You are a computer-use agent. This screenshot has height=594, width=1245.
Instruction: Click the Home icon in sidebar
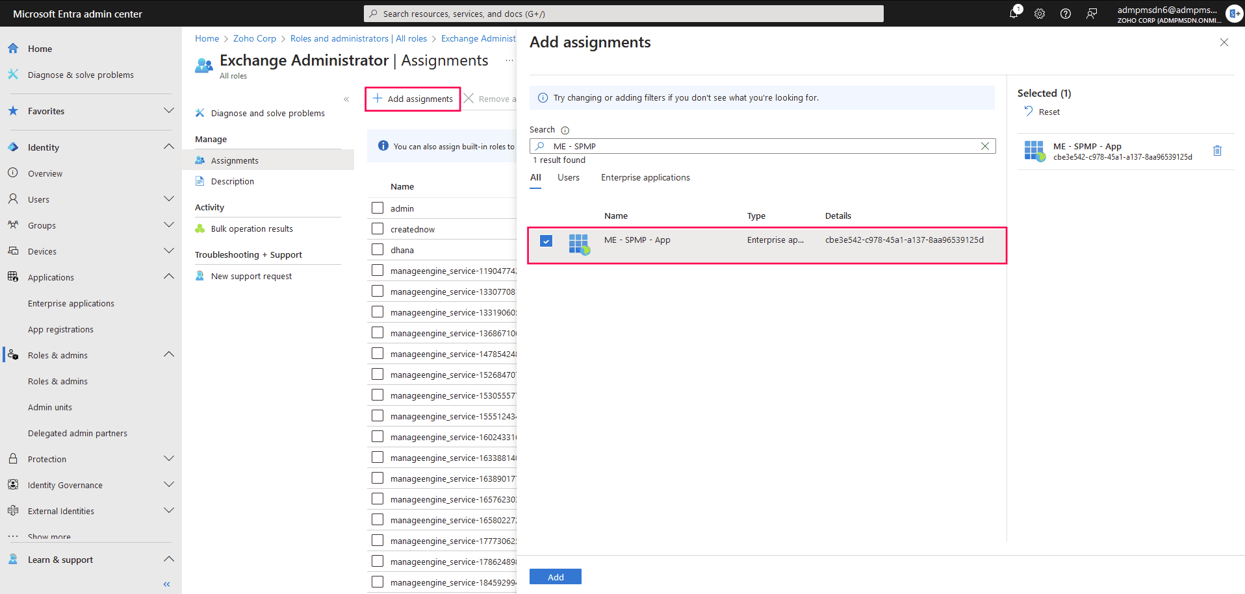(x=13, y=49)
